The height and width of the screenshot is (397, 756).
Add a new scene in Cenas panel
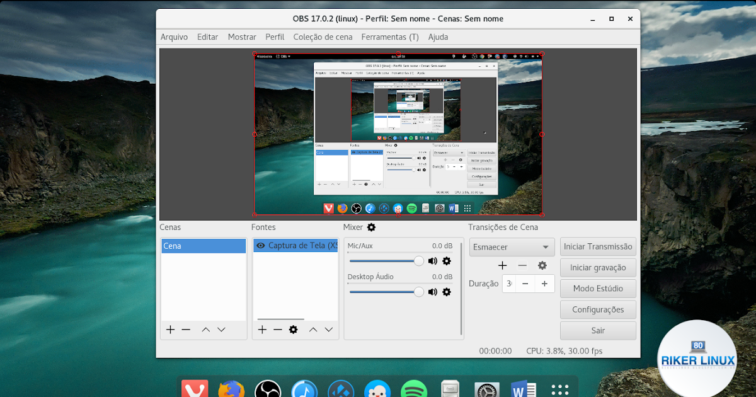click(170, 330)
